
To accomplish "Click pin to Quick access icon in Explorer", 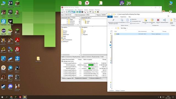I will click(x=113, y=20).
